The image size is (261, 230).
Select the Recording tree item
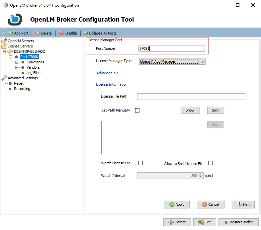pos(22,89)
